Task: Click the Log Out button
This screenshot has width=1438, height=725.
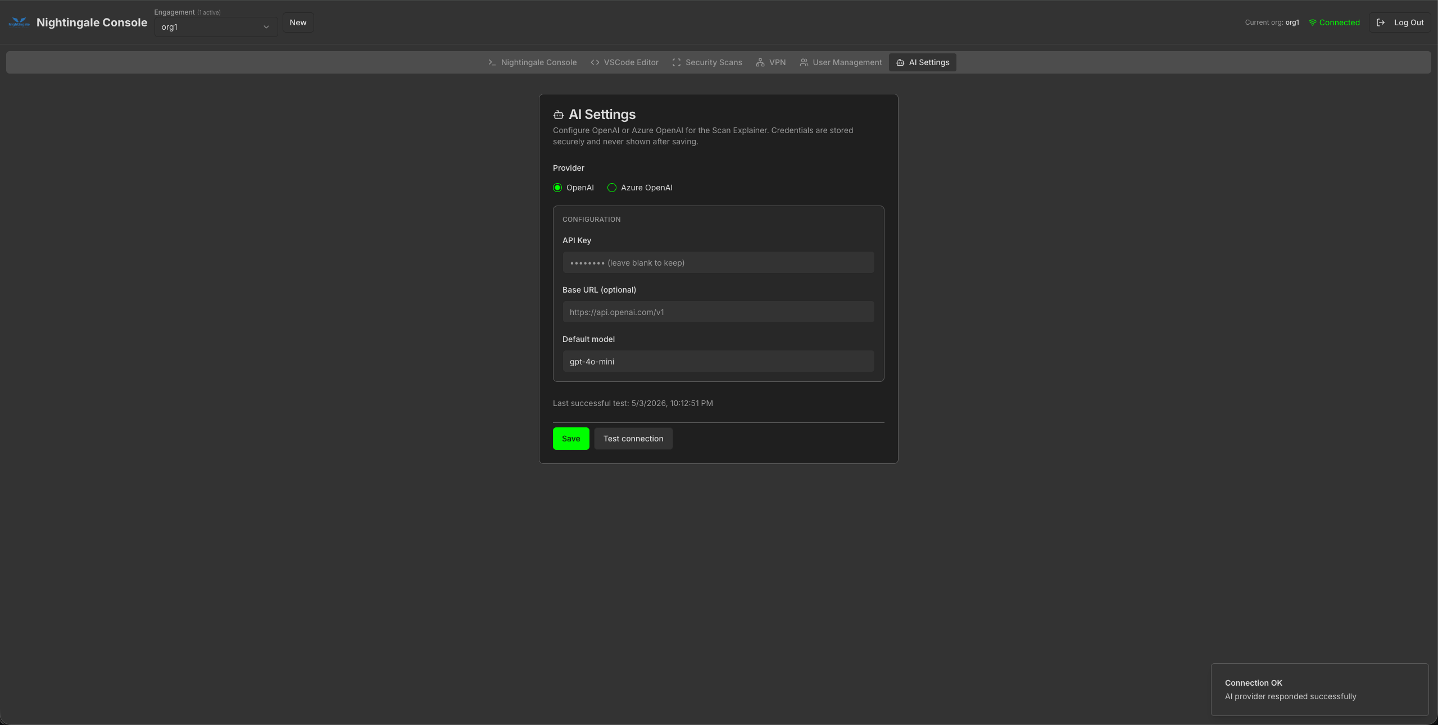Action: click(1400, 22)
